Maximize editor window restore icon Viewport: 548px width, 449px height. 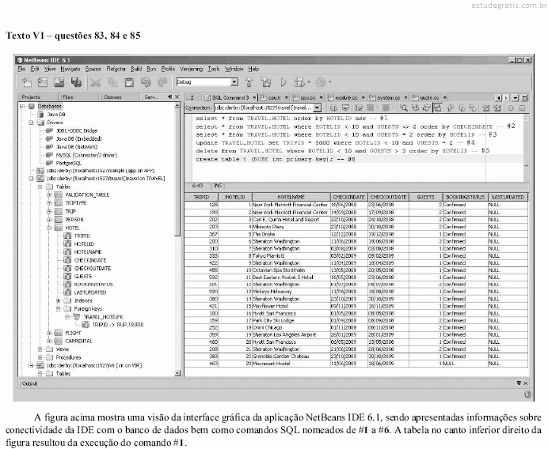[525, 98]
